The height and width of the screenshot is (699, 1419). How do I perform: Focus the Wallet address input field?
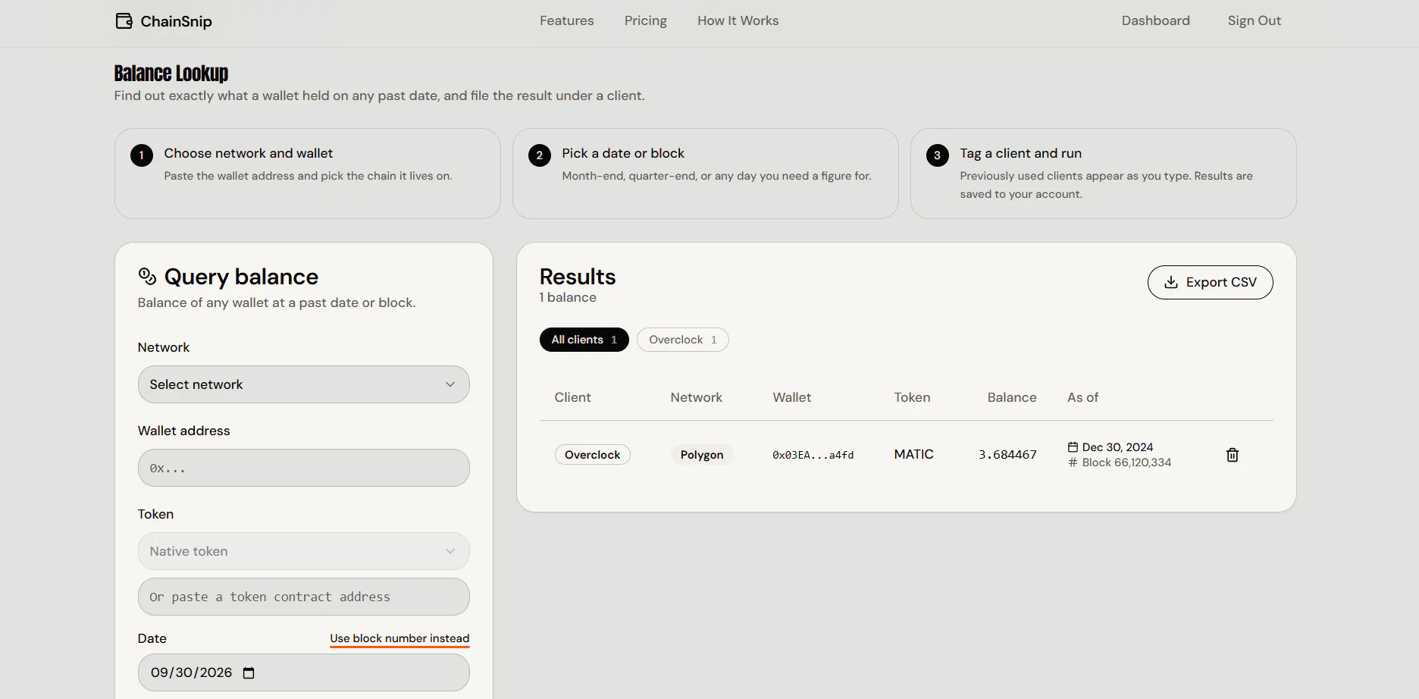(303, 468)
